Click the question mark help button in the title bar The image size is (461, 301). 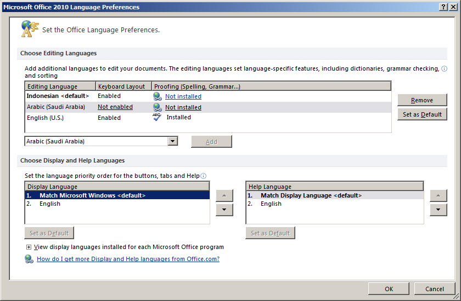coord(443,7)
